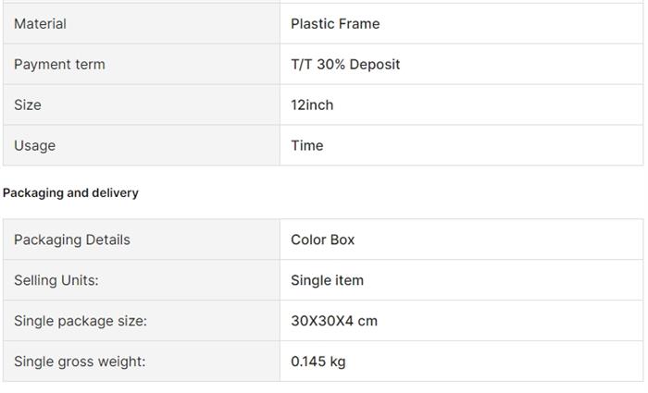Image resolution: width=648 pixels, height=393 pixels.
Task: Click the Packaging and delivery heading
Action: [70, 192]
